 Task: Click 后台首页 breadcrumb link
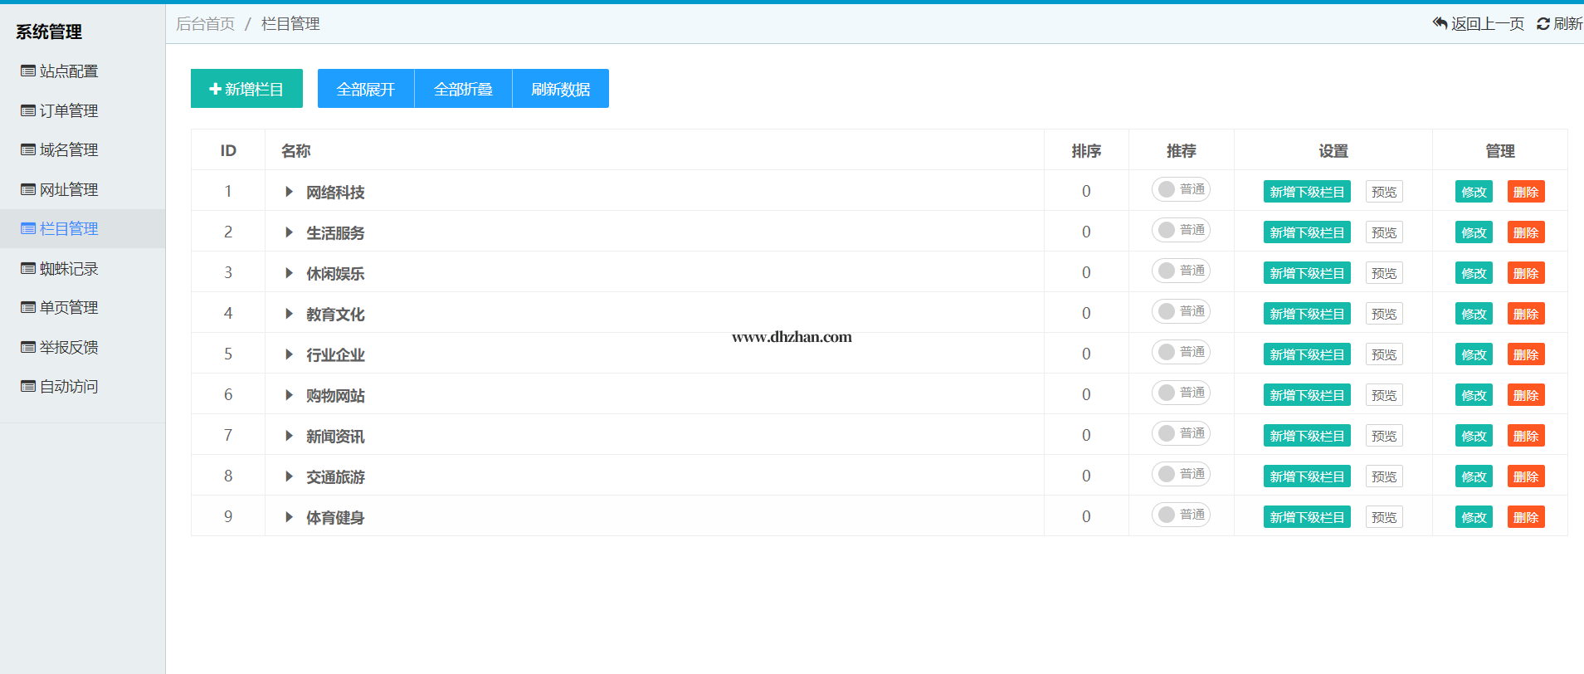coord(205,24)
